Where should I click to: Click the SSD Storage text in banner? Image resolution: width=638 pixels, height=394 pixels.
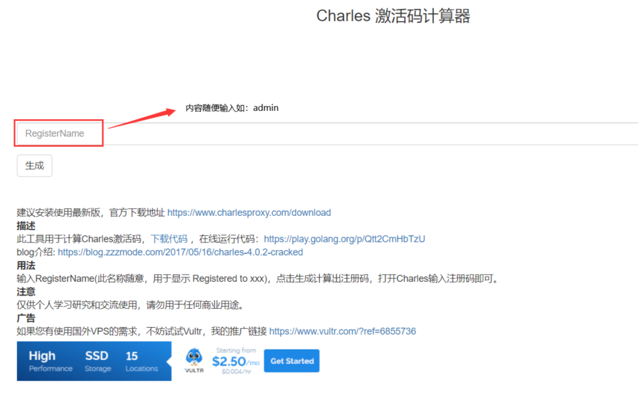pyautogui.click(x=98, y=361)
